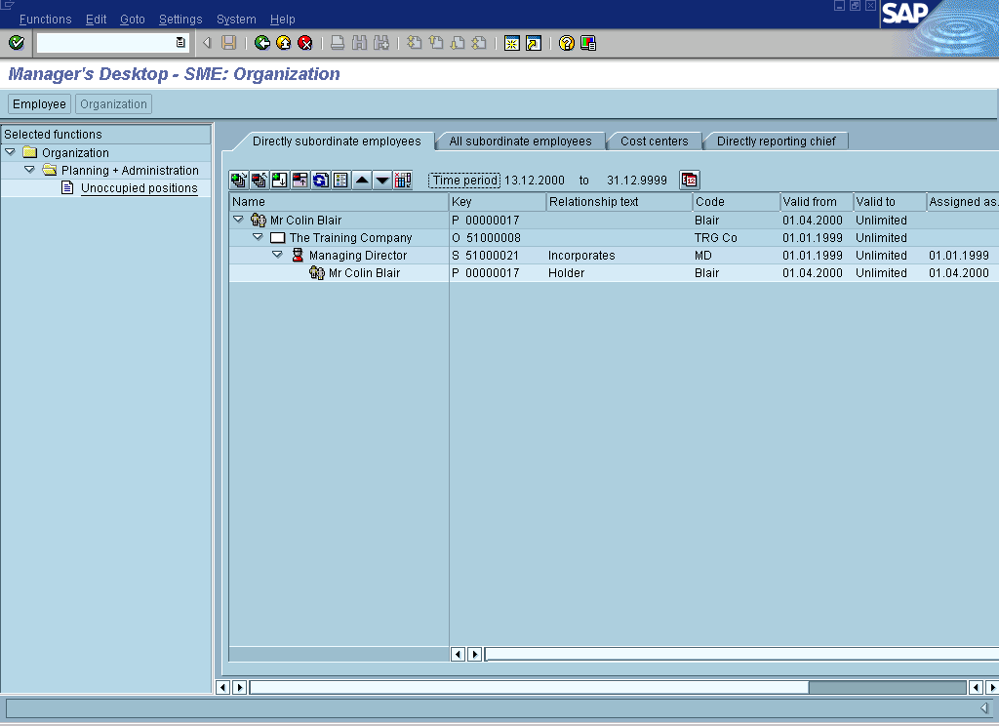999x726 pixels.
Task: Click the Time period button
Action: click(464, 180)
